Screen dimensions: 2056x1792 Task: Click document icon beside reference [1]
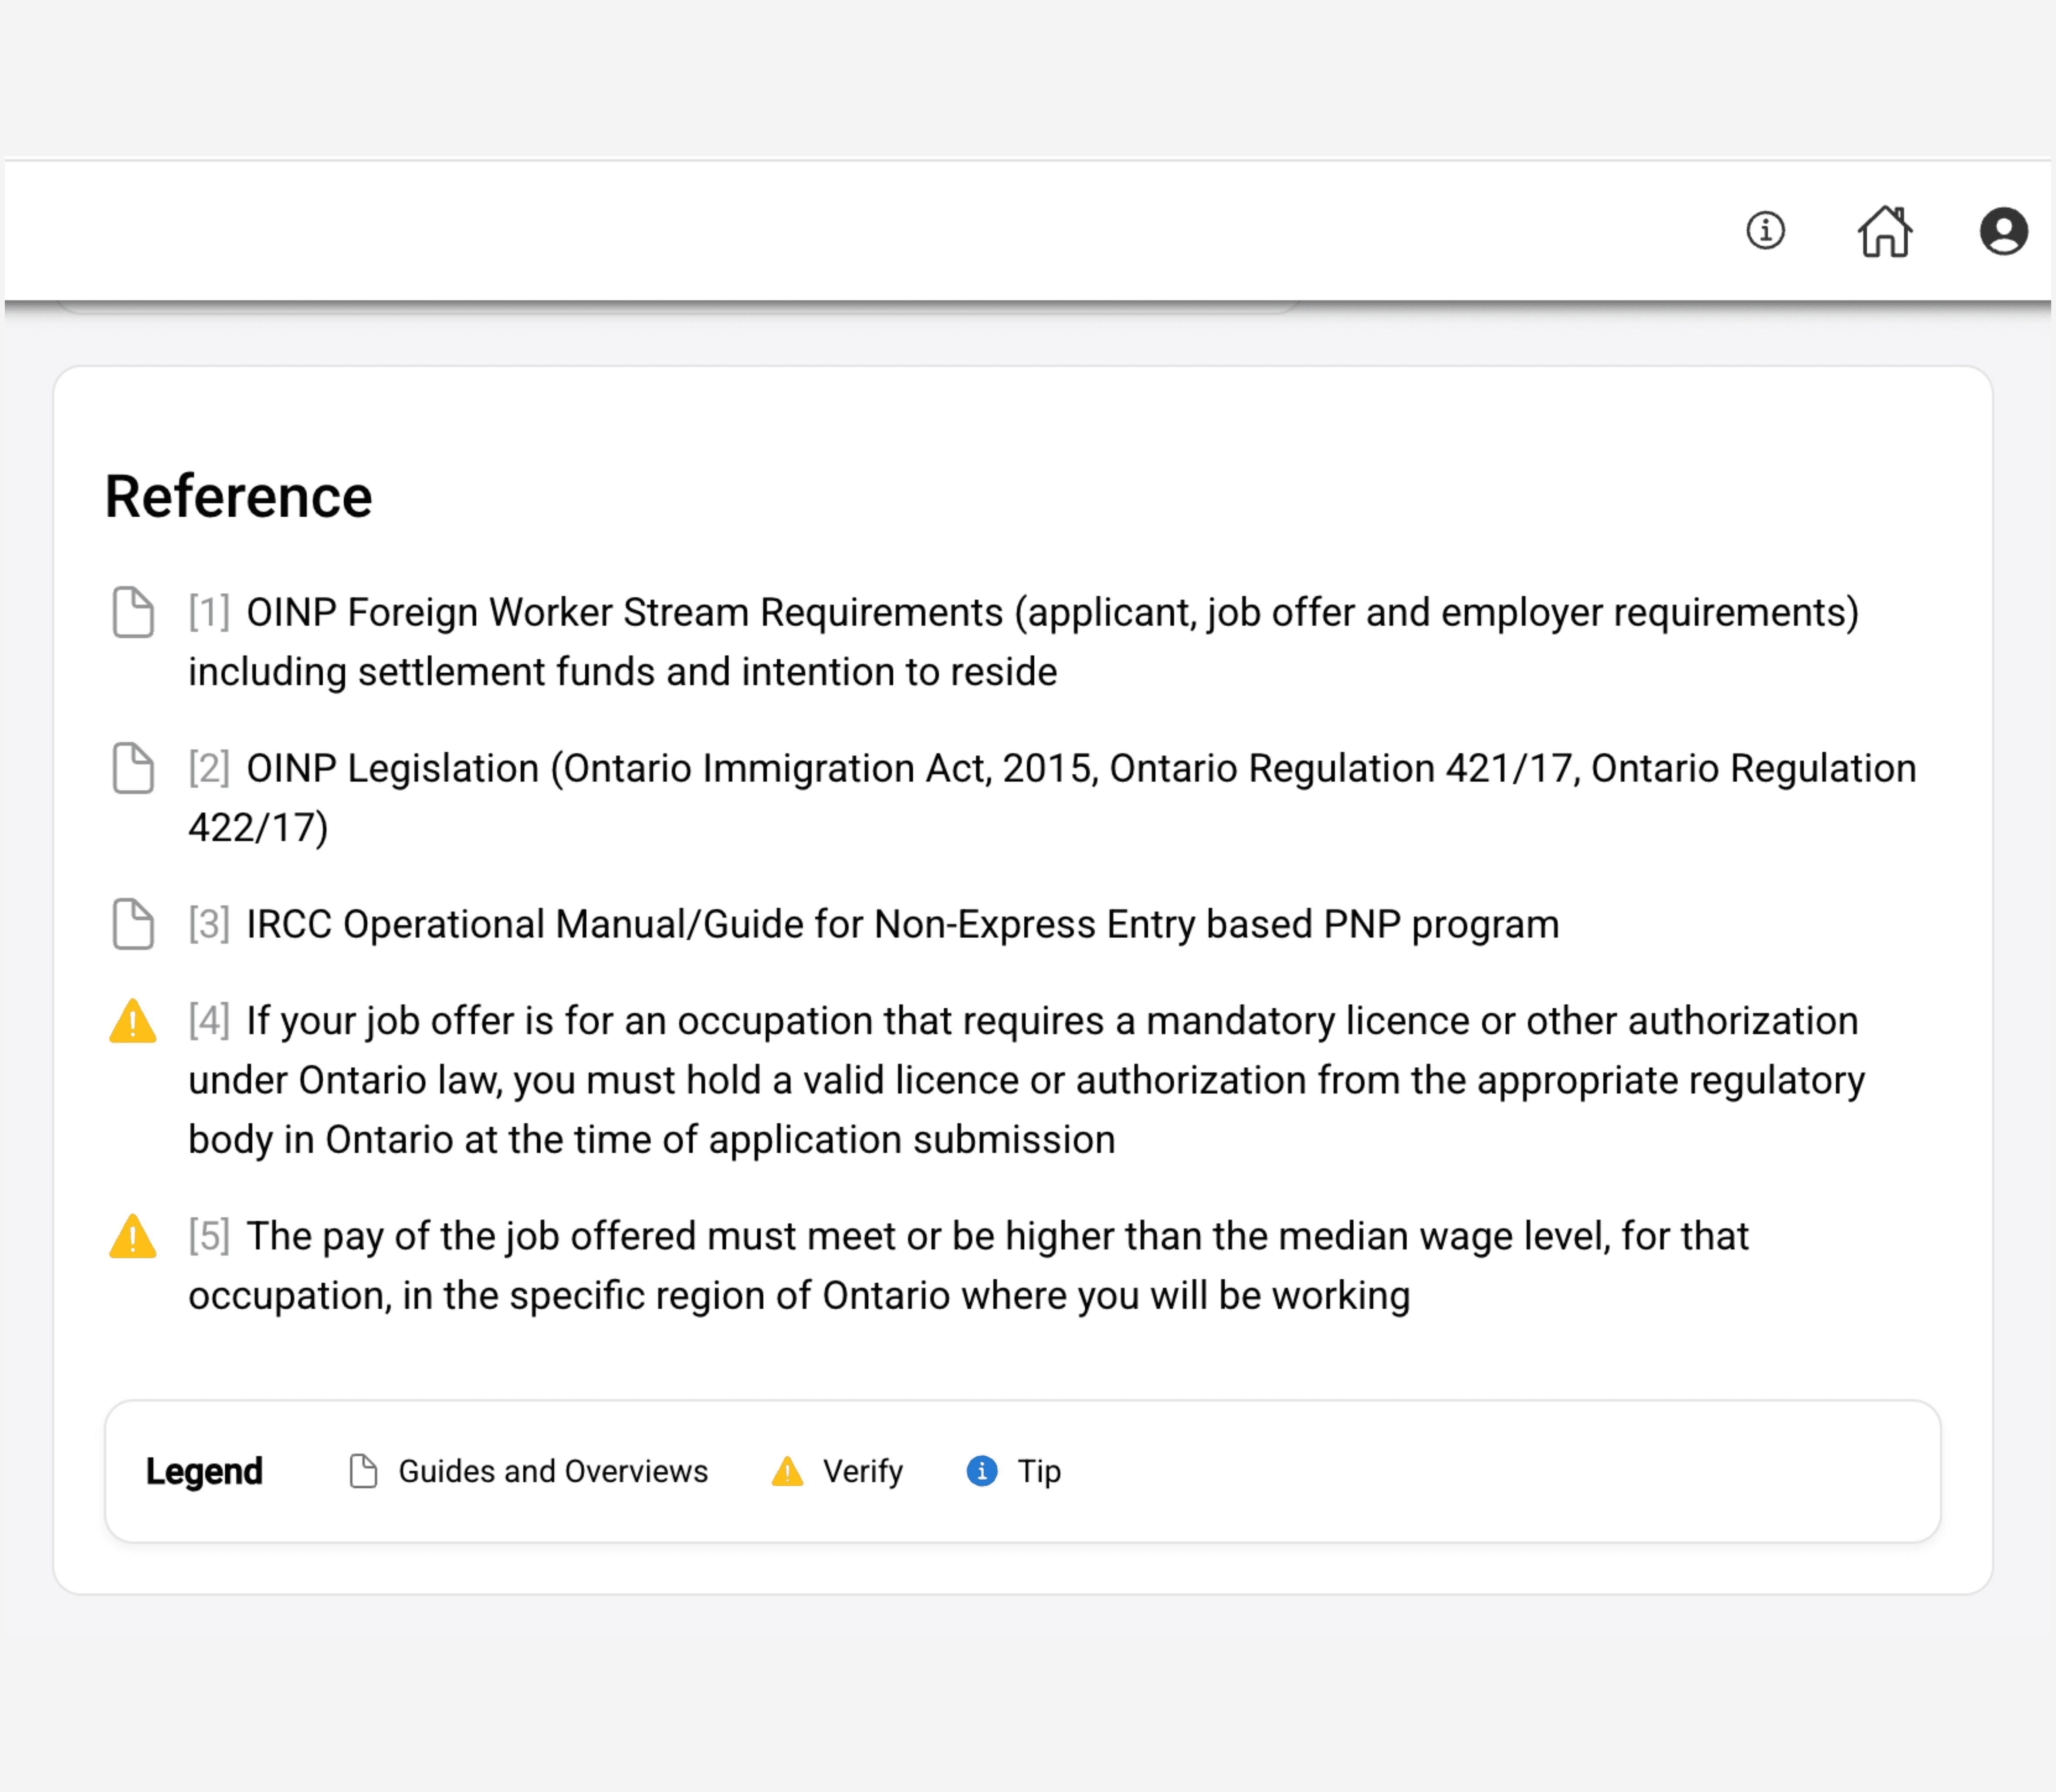pyautogui.click(x=133, y=612)
